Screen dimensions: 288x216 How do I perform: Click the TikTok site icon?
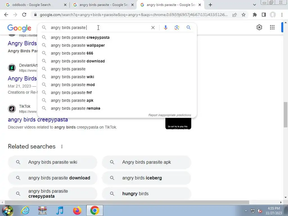[x=12, y=109]
